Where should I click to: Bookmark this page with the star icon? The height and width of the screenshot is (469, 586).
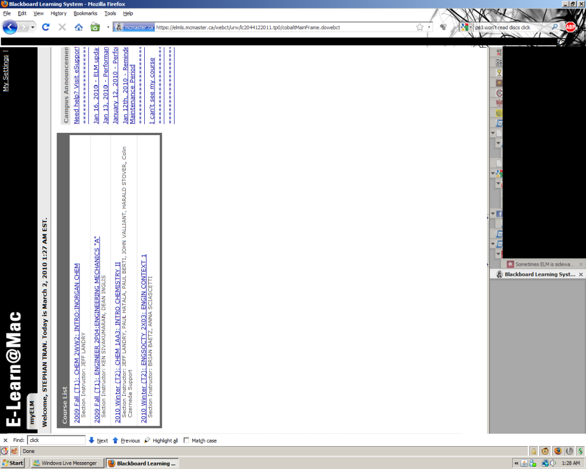tap(419, 27)
